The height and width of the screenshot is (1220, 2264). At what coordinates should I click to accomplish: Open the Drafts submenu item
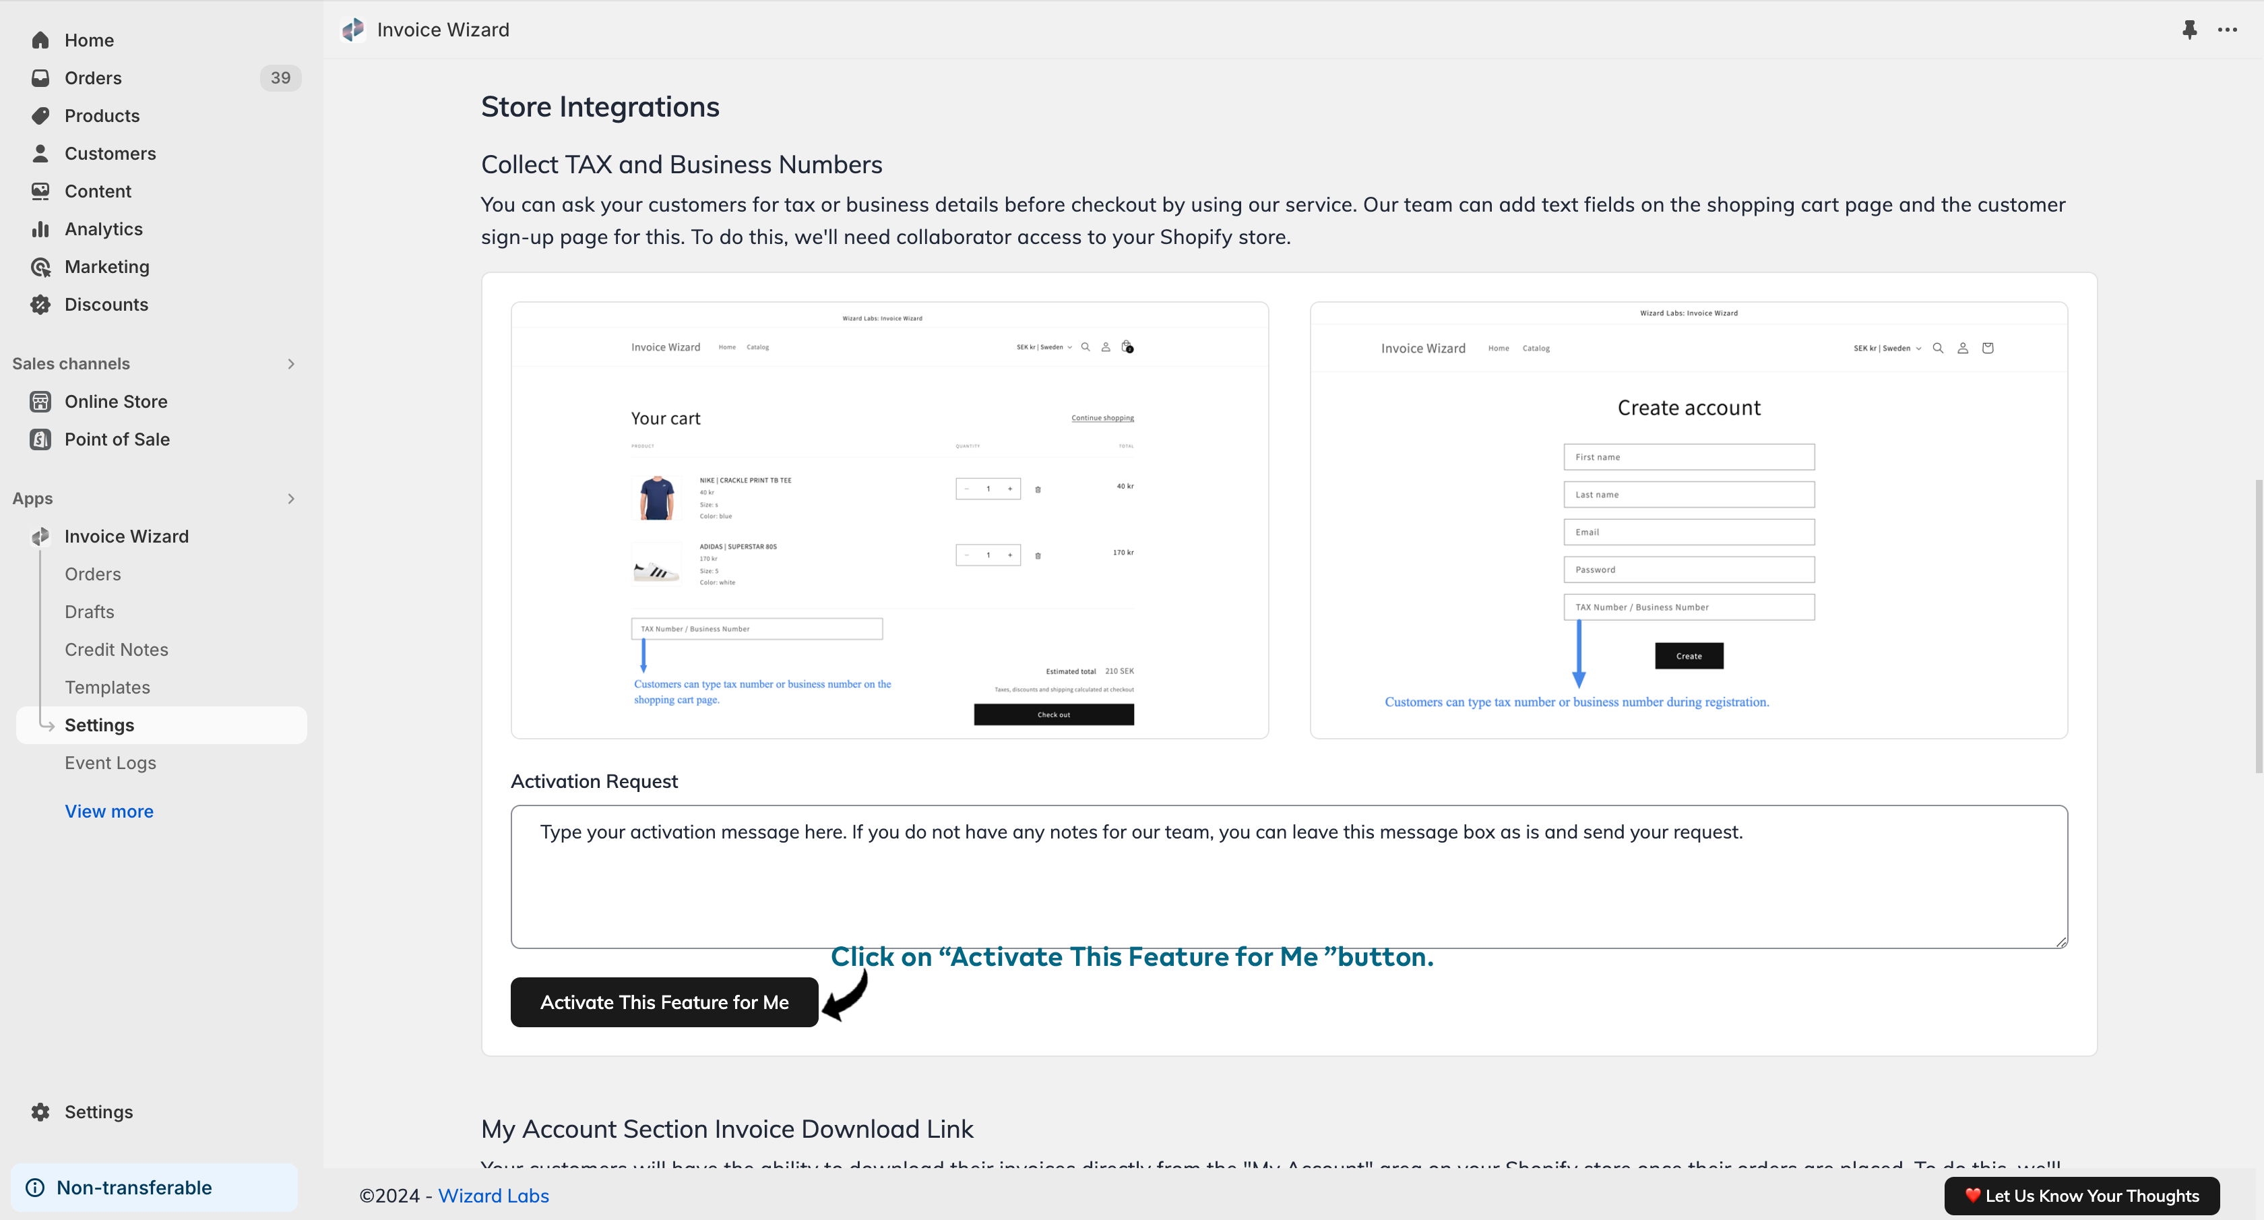(x=90, y=612)
